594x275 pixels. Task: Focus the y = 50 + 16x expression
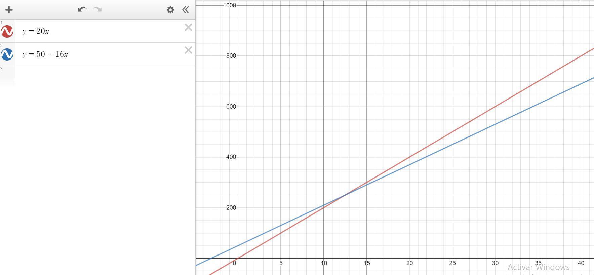point(101,54)
